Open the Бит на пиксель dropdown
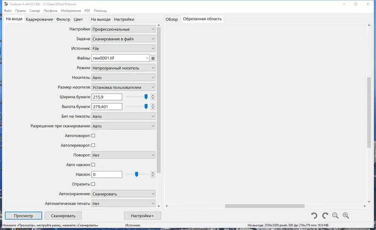The height and width of the screenshot is (230, 376). (x=123, y=116)
